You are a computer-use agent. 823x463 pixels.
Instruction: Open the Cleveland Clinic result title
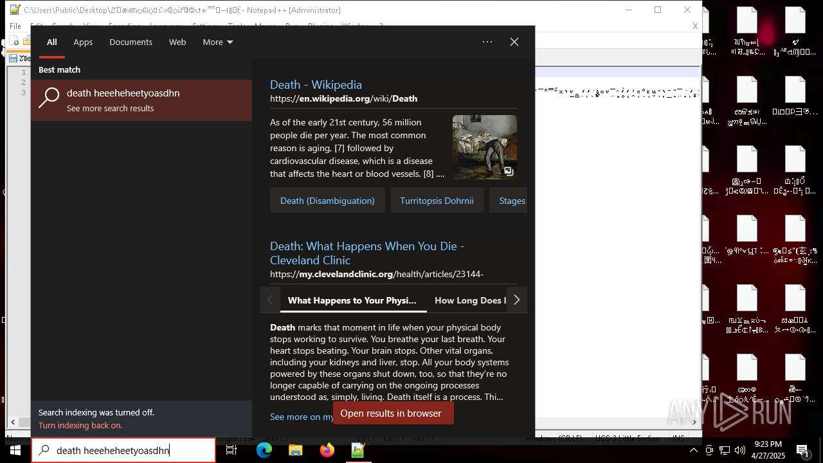click(367, 253)
